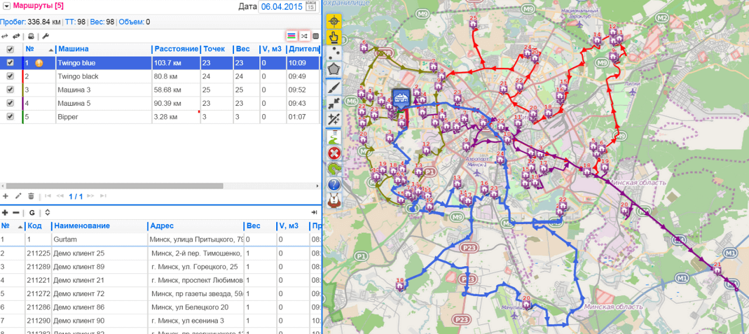
Task: Click the expand/collapse sort arrows near G
Action: point(47,212)
